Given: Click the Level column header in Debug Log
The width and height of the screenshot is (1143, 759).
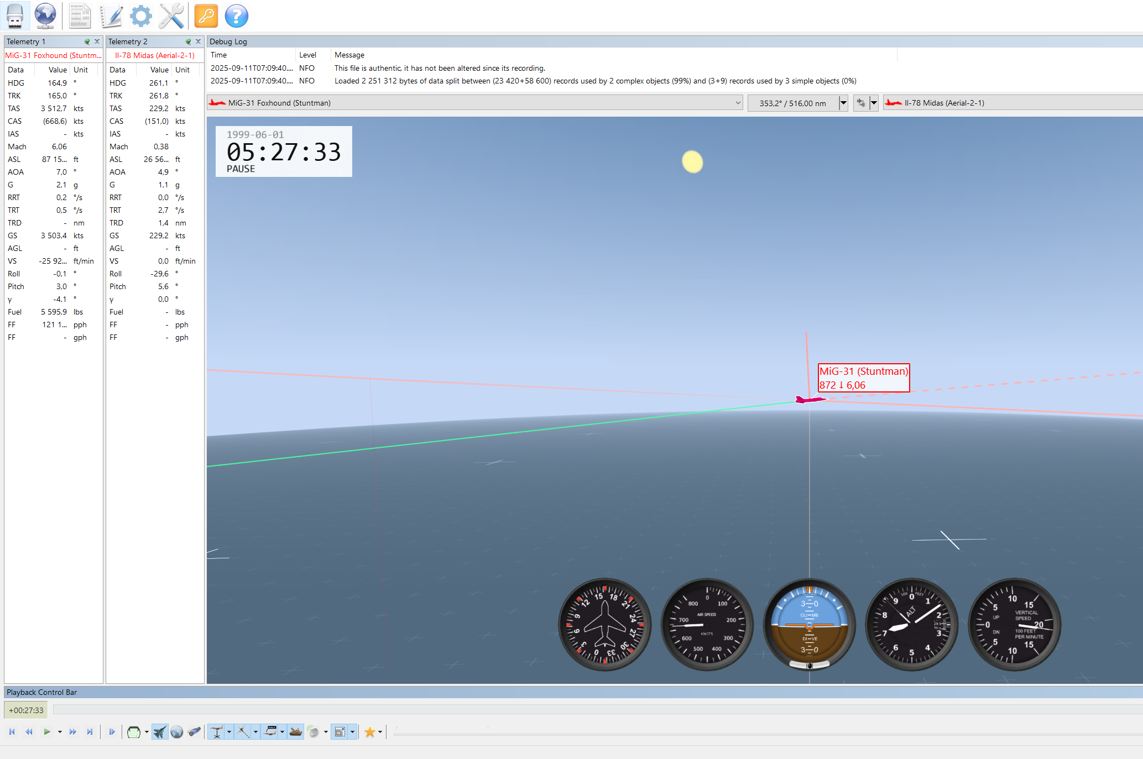Looking at the screenshot, I should point(307,55).
